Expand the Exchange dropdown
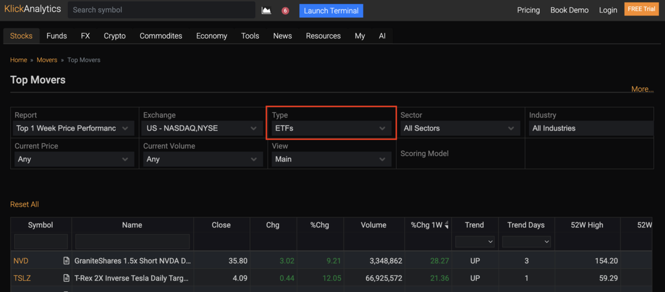The height and width of the screenshot is (292, 665). (x=201, y=128)
